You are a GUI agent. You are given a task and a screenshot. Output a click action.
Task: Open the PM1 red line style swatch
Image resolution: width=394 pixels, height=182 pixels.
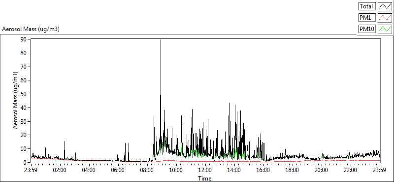385,18
